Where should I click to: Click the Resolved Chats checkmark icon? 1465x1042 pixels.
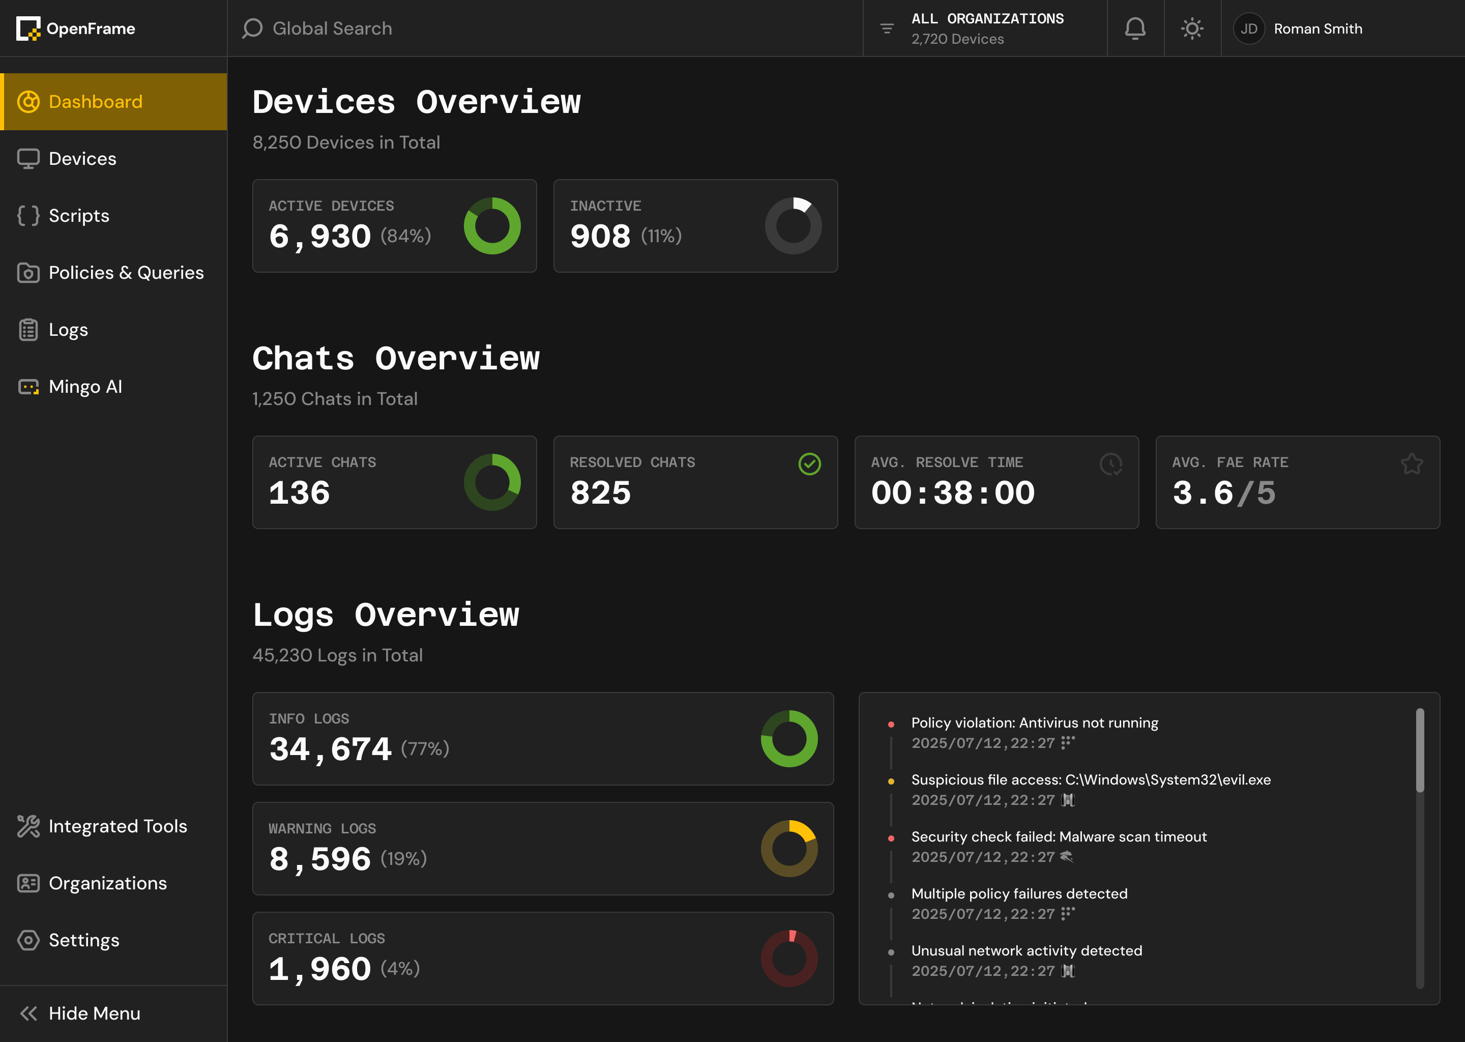[x=809, y=464]
